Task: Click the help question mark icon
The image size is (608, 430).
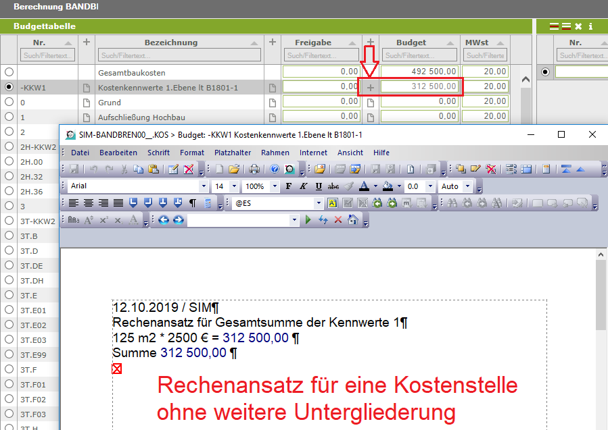Action: click(x=275, y=169)
